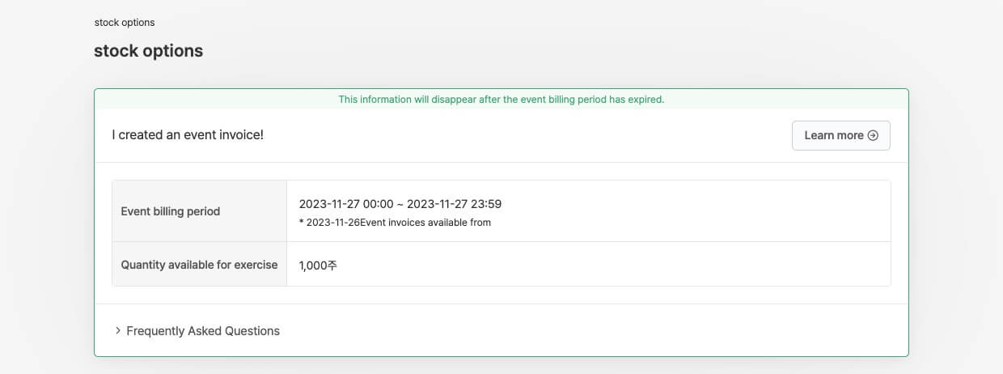Click the Learn more button
The height and width of the screenshot is (374, 1003).
(840, 136)
